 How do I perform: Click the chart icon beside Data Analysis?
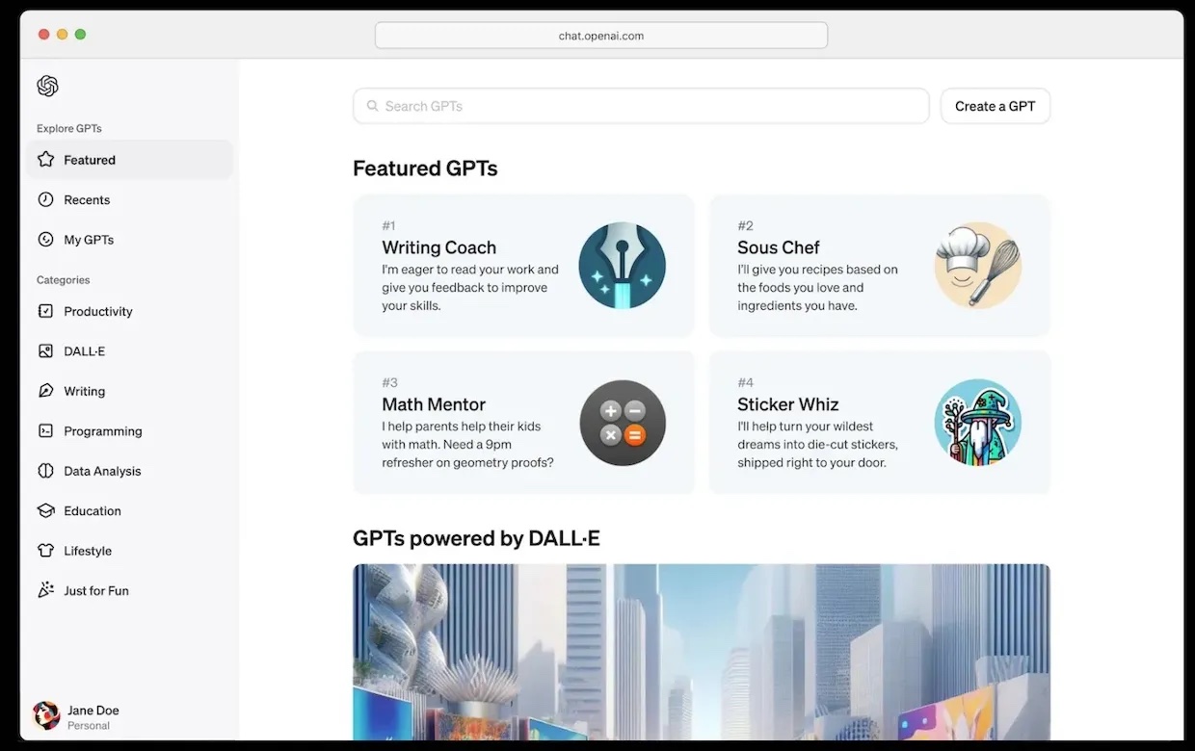[x=45, y=471]
